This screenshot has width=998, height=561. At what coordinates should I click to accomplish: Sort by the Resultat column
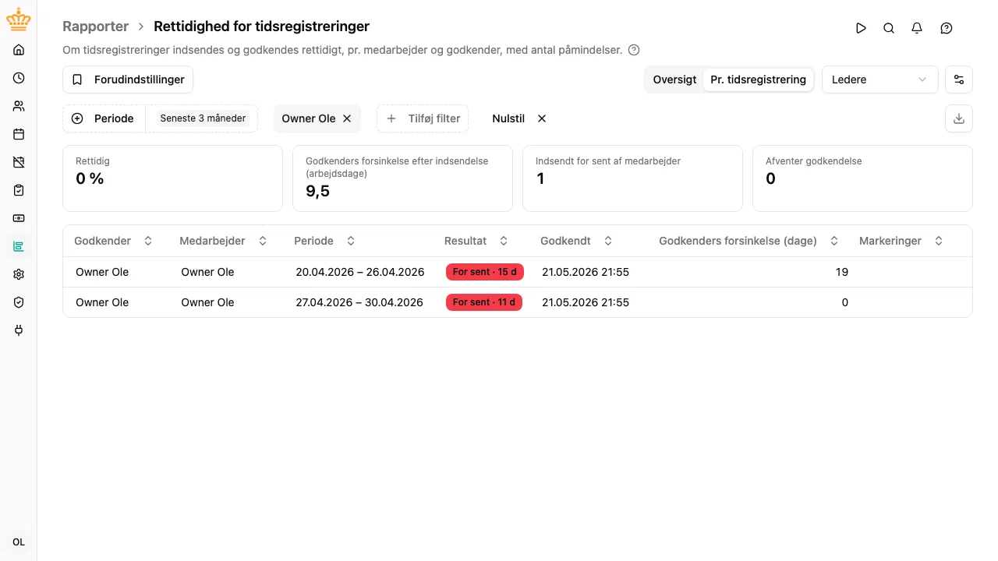point(476,241)
